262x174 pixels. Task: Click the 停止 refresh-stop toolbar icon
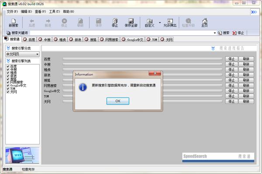115,21
